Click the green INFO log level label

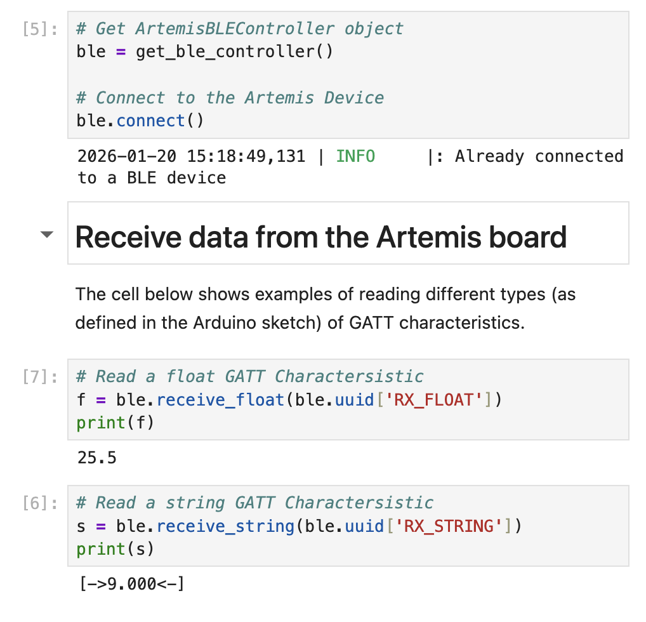[x=355, y=156]
